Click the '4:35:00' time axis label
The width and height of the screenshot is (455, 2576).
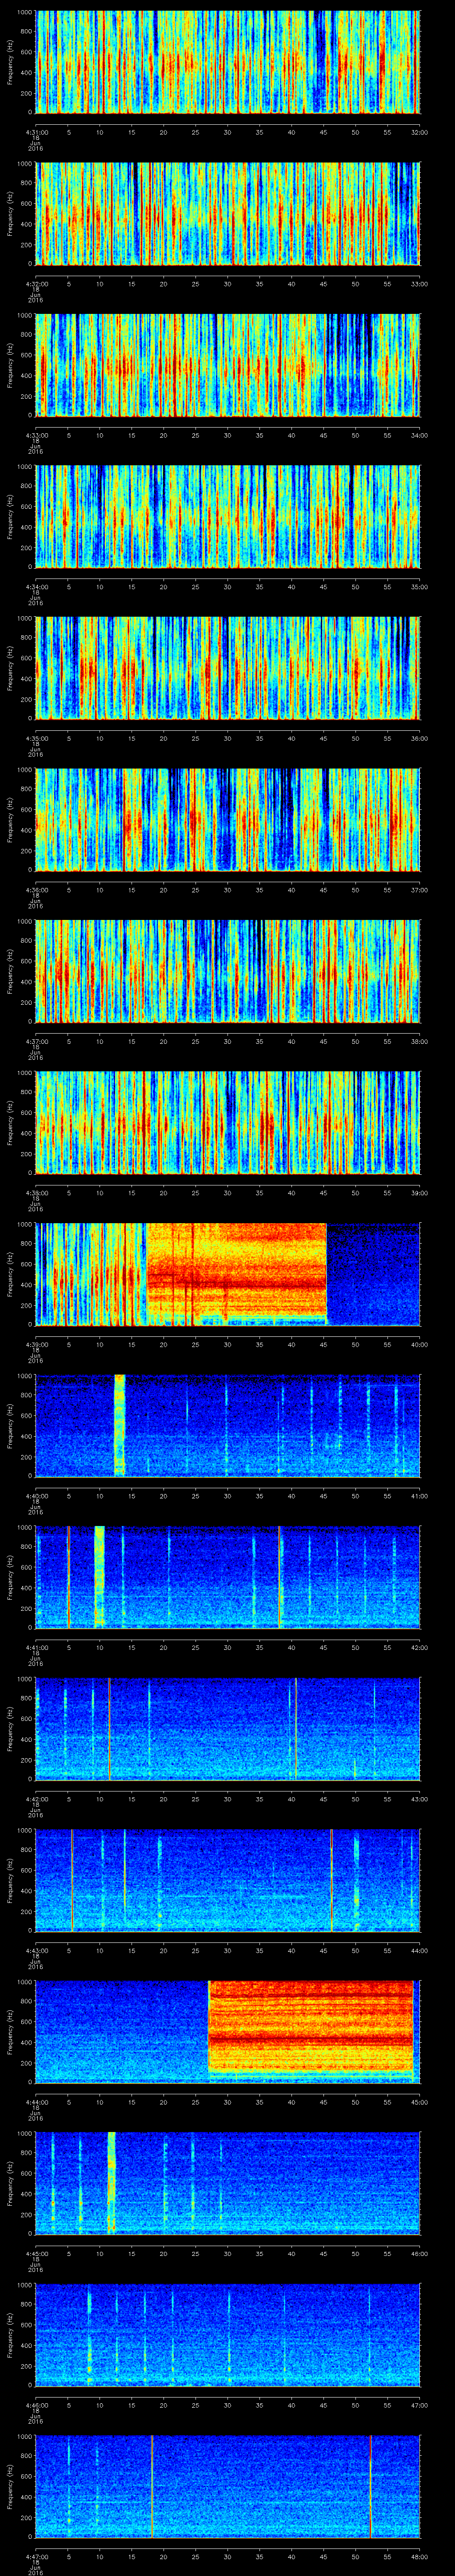click(x=36, y=738)
